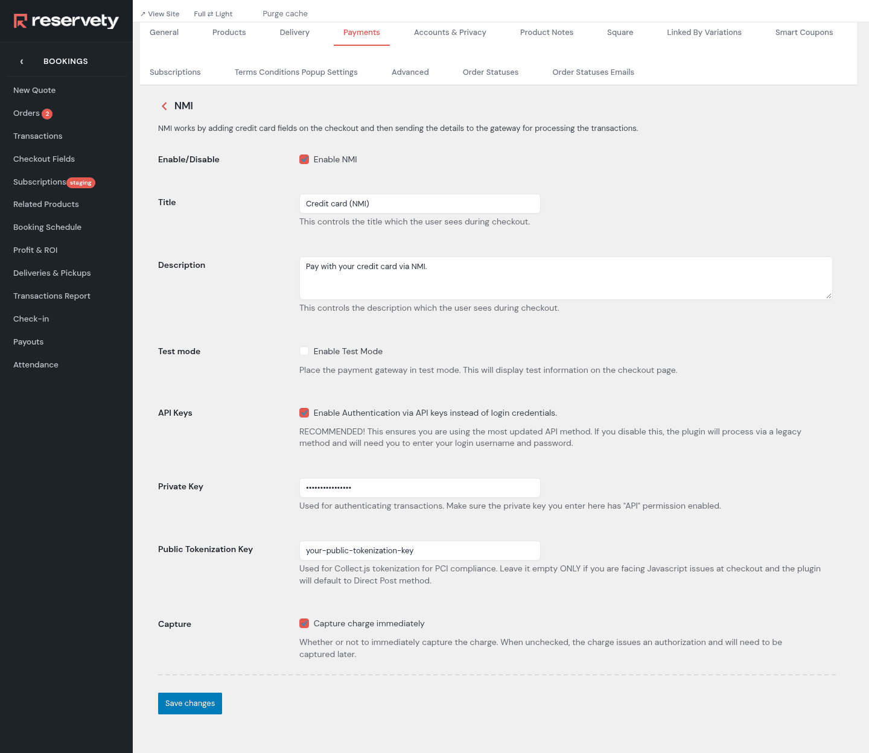Open the Subscriptions settings tab

click(175, 72)
